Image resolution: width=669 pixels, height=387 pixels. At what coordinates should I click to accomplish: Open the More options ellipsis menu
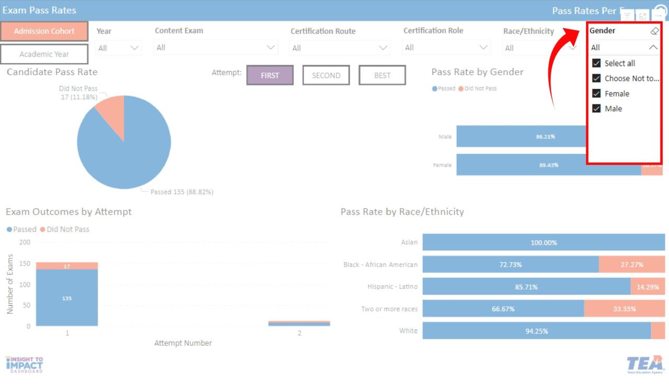pyautogui.click(x=658, y=15)
